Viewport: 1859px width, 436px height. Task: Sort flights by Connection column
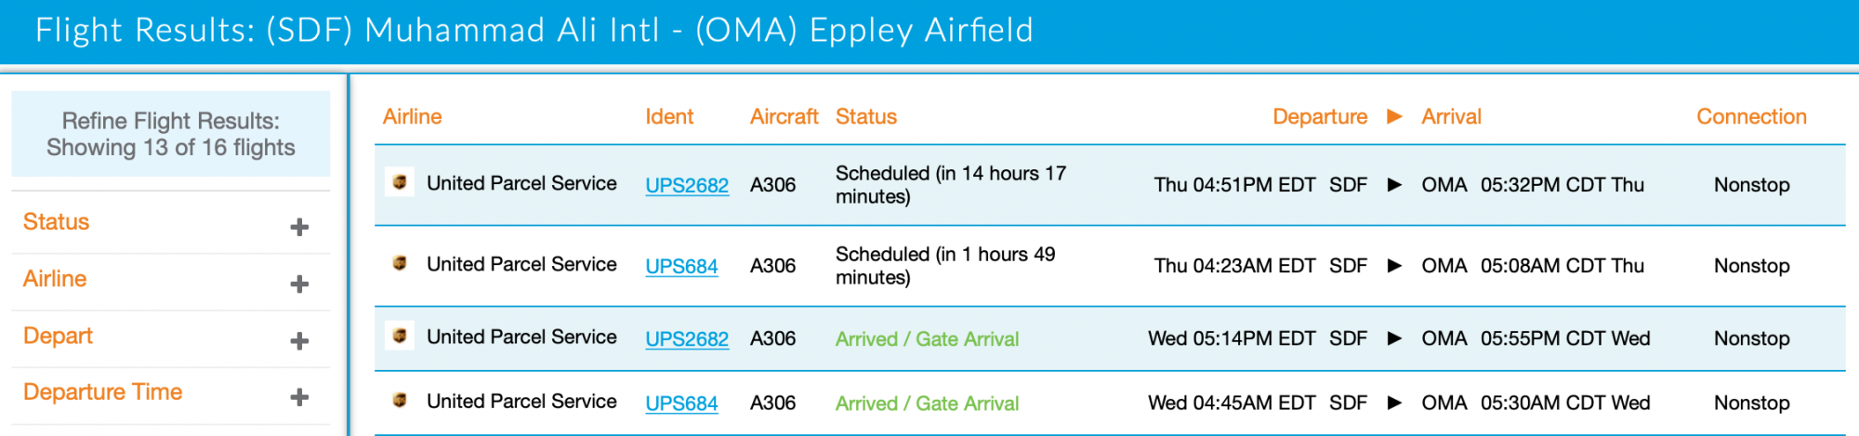coord(1751,116)
